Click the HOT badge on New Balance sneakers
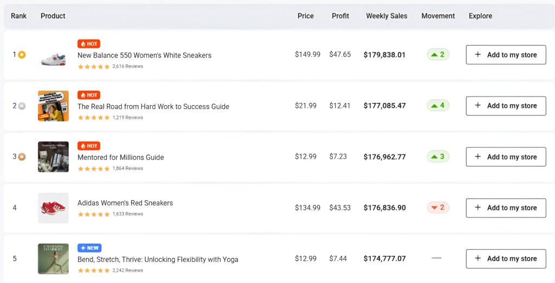This screenshot has width=555, height=283. 89,44
